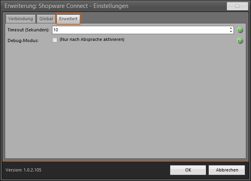Enable the Debug-Modus checkbox

coord(54,40)
